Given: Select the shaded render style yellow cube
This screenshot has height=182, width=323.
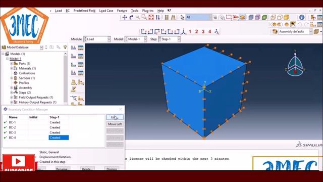Looking at the screenshot, I should point(286,17).
